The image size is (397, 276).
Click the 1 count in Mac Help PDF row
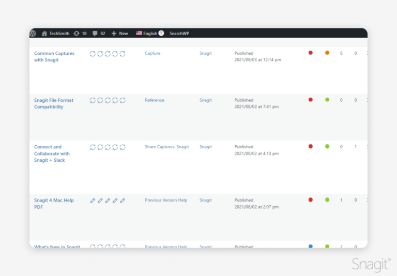pos(341,200)
